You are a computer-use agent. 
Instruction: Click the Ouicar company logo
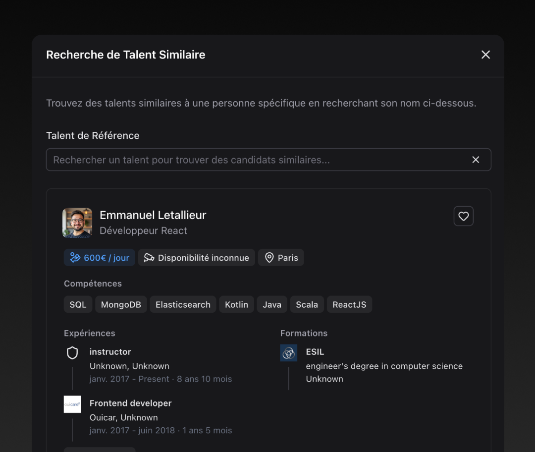(72, 404)
